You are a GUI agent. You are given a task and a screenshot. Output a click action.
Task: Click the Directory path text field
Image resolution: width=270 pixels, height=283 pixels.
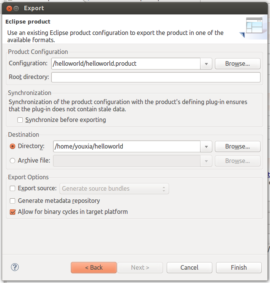[x=126, y=147]
